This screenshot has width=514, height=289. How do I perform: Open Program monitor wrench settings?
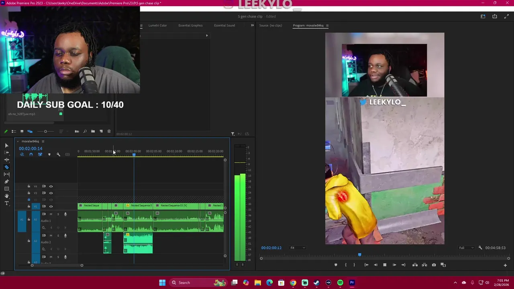(x=480, y=248)
